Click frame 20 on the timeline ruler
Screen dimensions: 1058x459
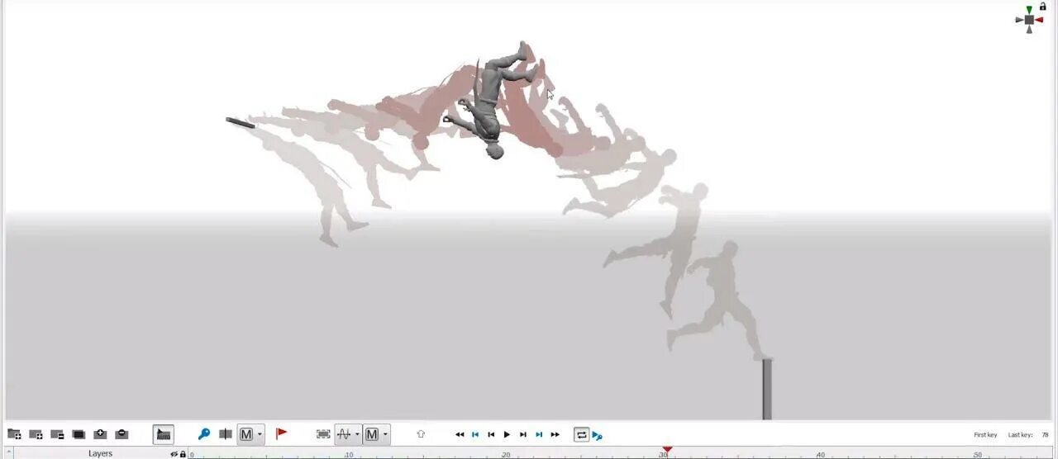click(506, 454)
